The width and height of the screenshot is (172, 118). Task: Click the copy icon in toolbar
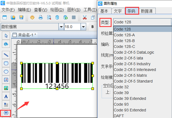click(93, 17)
